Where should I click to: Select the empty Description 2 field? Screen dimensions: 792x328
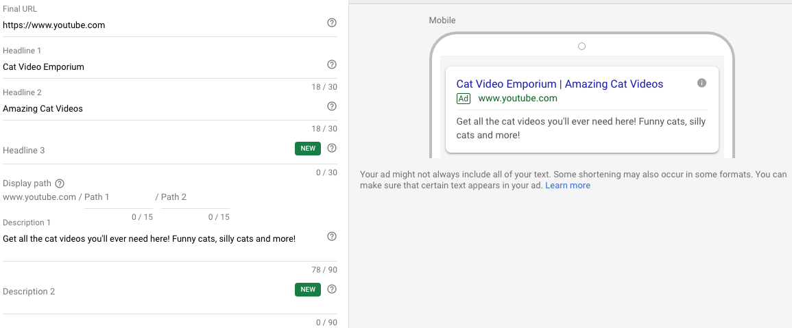pyautogui.click(x=144, y=292)
